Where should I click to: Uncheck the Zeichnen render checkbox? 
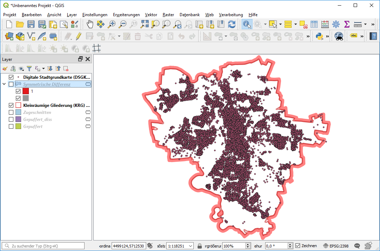tap(298, 246)
